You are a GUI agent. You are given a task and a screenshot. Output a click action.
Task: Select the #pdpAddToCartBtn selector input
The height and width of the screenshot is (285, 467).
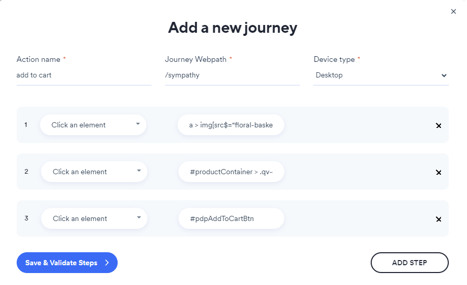231,218
